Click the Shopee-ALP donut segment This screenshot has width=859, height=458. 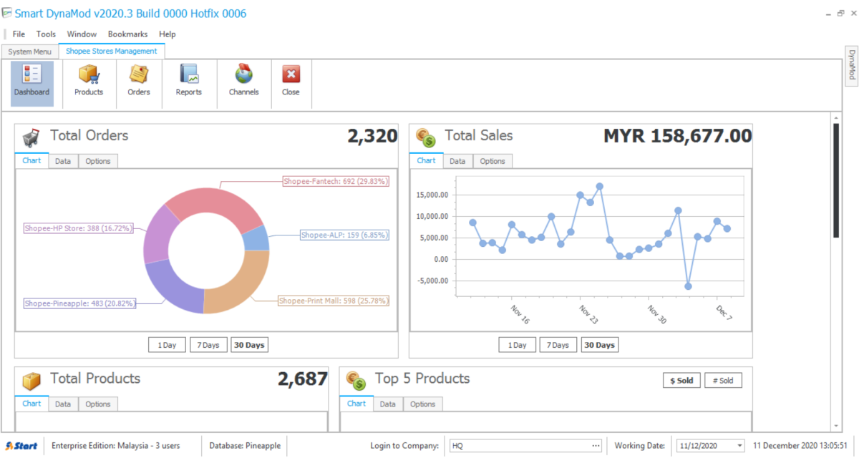point(256,238)
